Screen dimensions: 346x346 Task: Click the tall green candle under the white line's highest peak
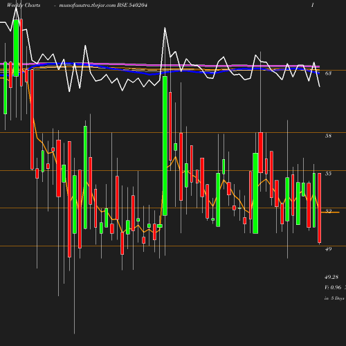click(x=16, y=48)
